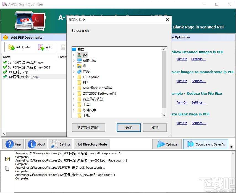The image size is (236, 193).
Task: Expand the 库 node
Action: click(x=74, y=66)
